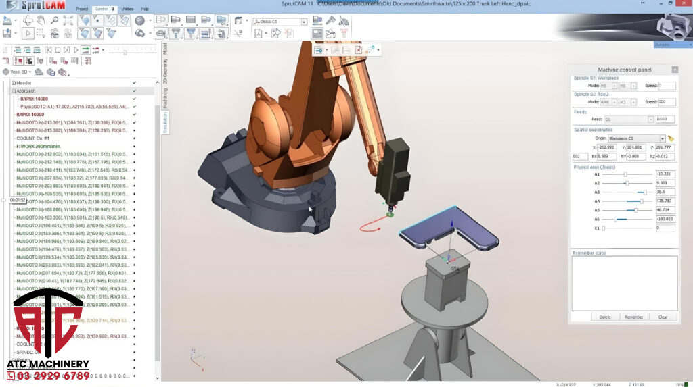Viewport: 693px width, 387px height.
Task: Open the Utilities menu
Action: pyautogui.click(x=126, y=9)
